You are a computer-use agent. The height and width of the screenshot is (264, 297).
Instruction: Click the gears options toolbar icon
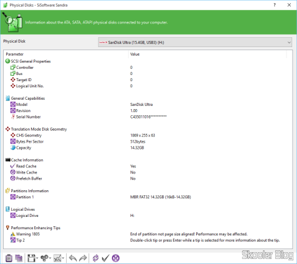pos(45,258)
